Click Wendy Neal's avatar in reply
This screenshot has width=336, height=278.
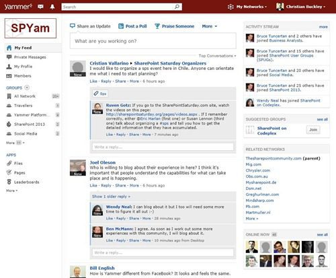click(97, 210)
